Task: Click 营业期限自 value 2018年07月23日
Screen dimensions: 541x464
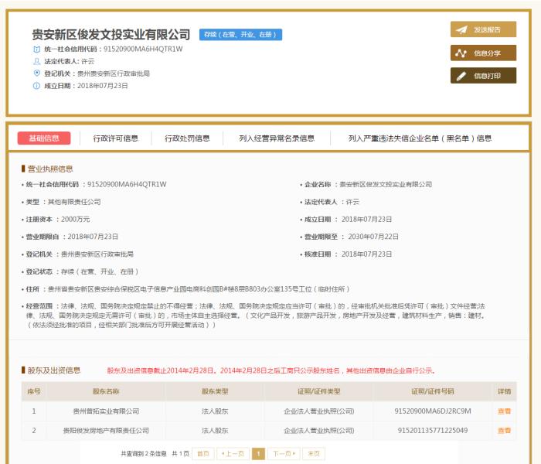Action: coord(93,237)
